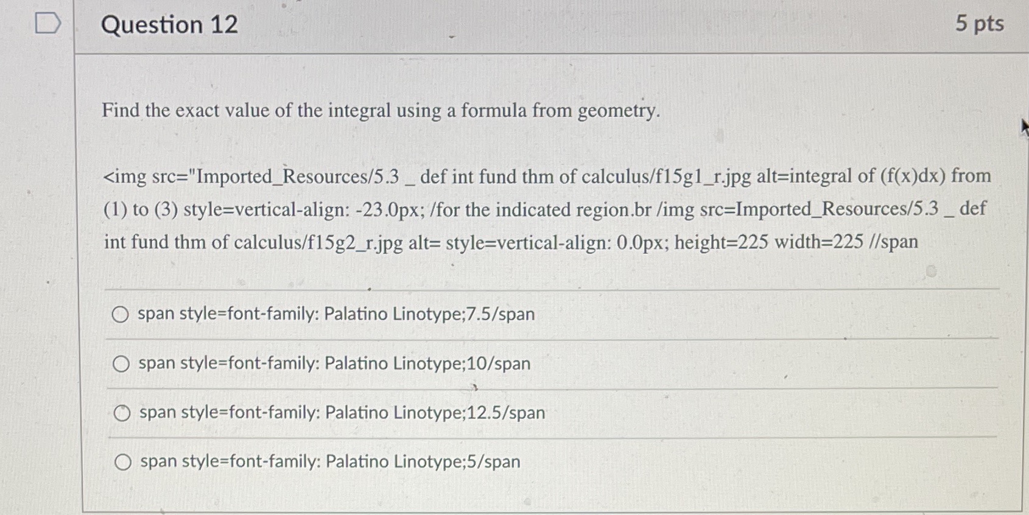Select the answer option with value 10
Image resolution: width=1029 pixels, height=515 pixels.
coord(122,363)
